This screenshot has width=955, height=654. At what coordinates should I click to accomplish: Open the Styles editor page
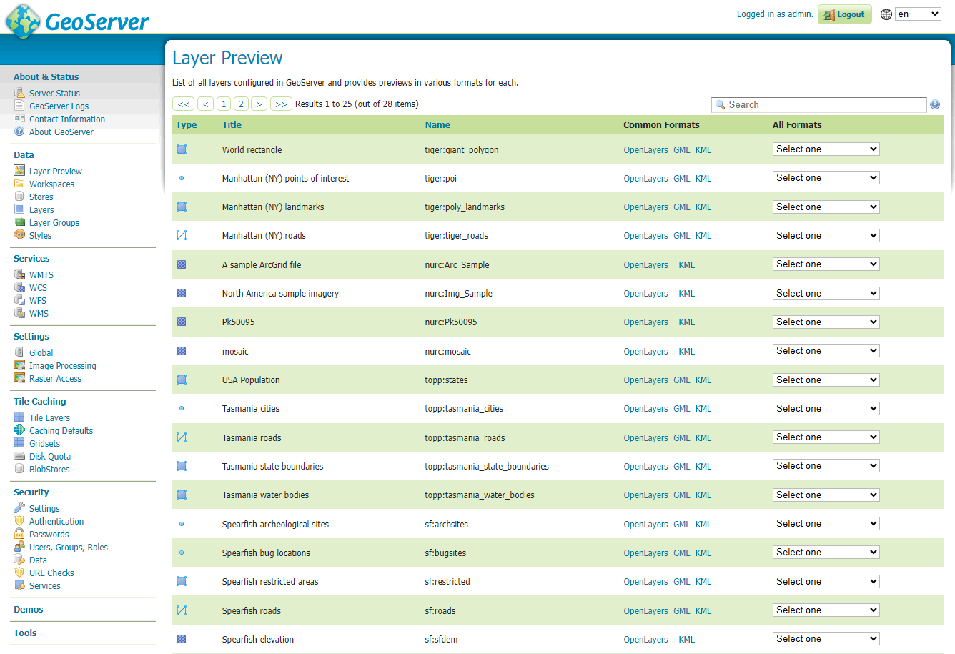41,235
